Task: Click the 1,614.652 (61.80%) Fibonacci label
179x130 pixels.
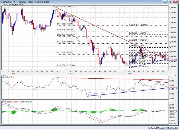Action: pos(66,24)
